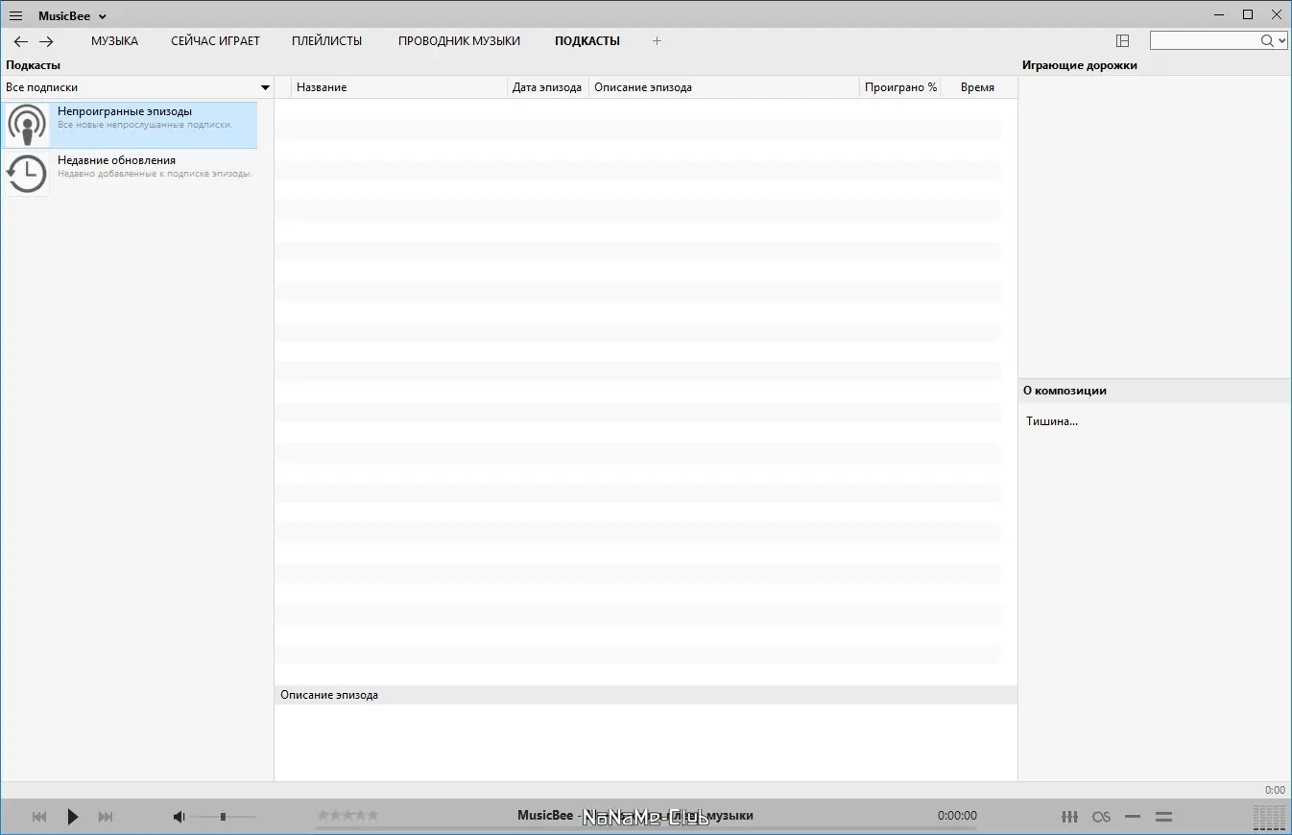
Task: Open the equalizer controls icon
Action: pos(1069,817)
